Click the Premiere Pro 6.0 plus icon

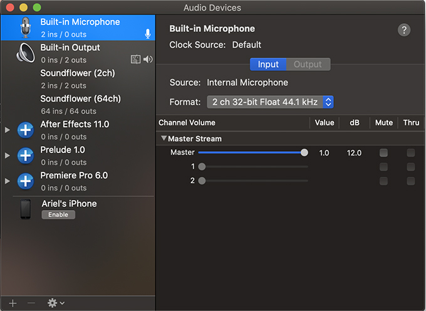(x=26, y=181)
